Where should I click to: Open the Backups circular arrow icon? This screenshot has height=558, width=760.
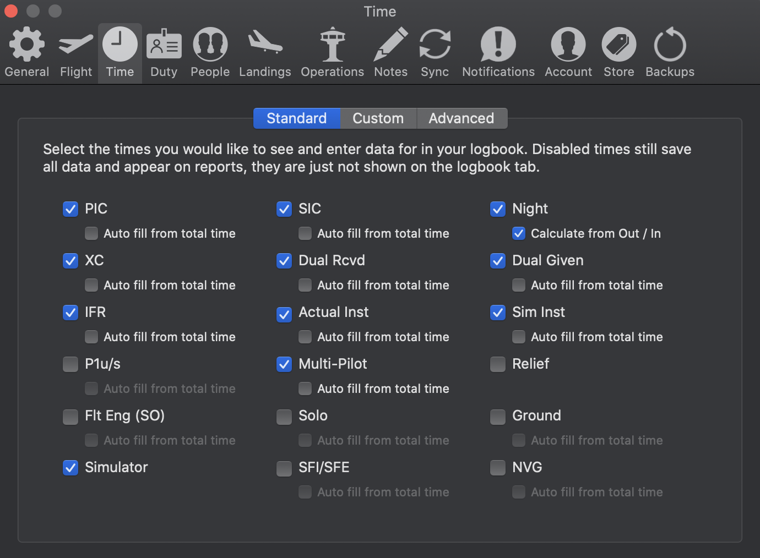click(670, 45)
